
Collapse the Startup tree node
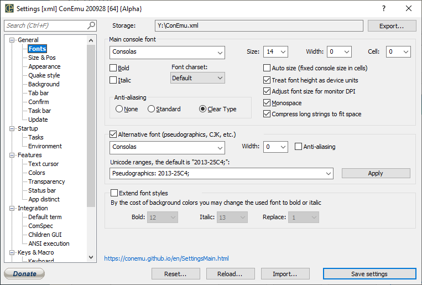[12, 128]
